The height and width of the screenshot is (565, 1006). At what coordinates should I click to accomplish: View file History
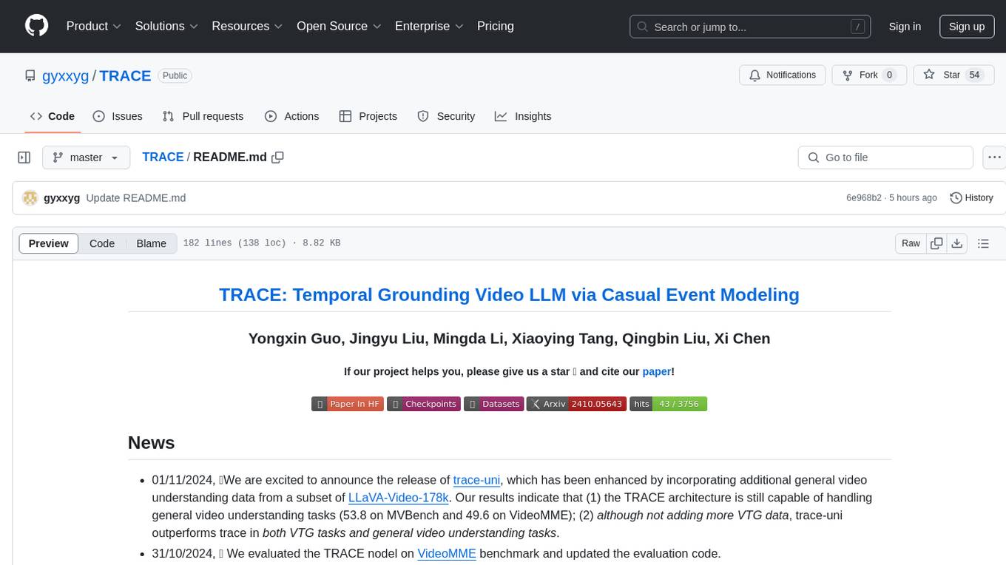tap(971, 197)
